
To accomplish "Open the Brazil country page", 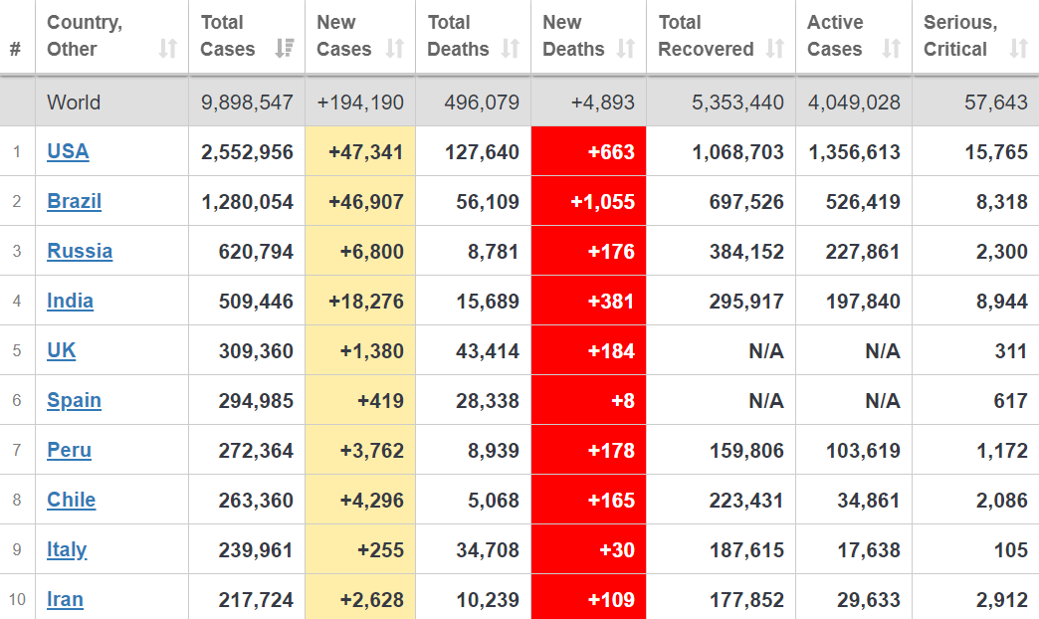I will 74,201.
